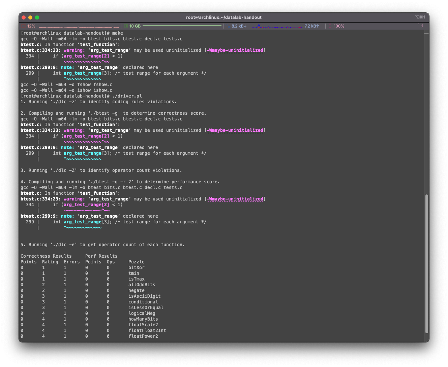The width and height of the screenshot is (448, 367).
Task: Maximize the terminal using the green button
Action: [37, 17]
